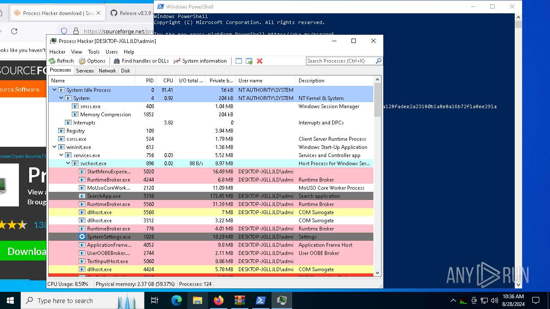Click the find window and thread icon
This screenshot has width=550, height=309.
[249, 61]
